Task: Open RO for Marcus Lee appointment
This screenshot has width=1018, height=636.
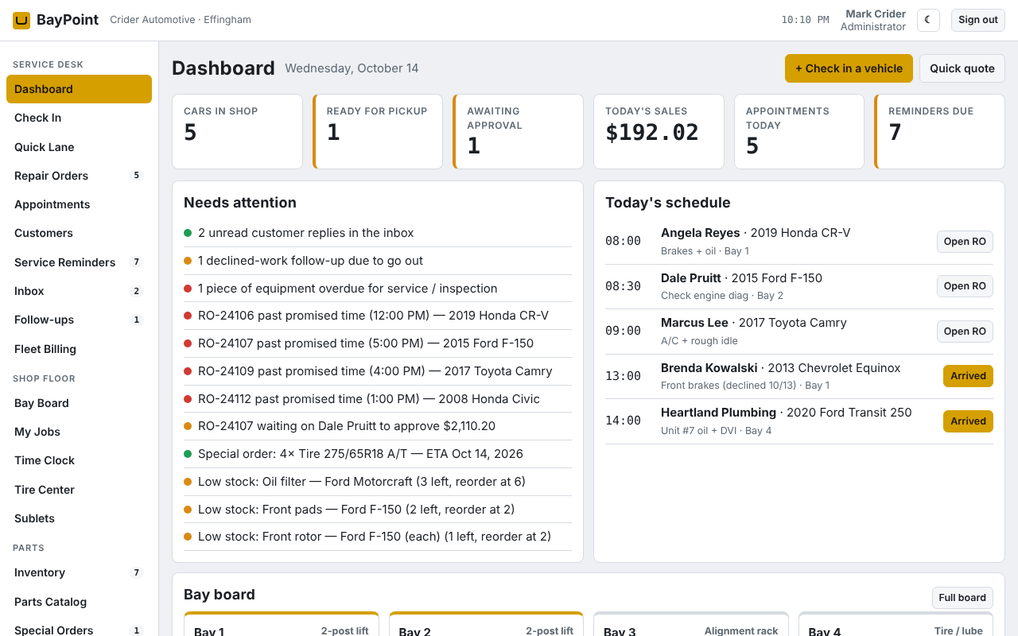Action: click(x=965, y=332)
